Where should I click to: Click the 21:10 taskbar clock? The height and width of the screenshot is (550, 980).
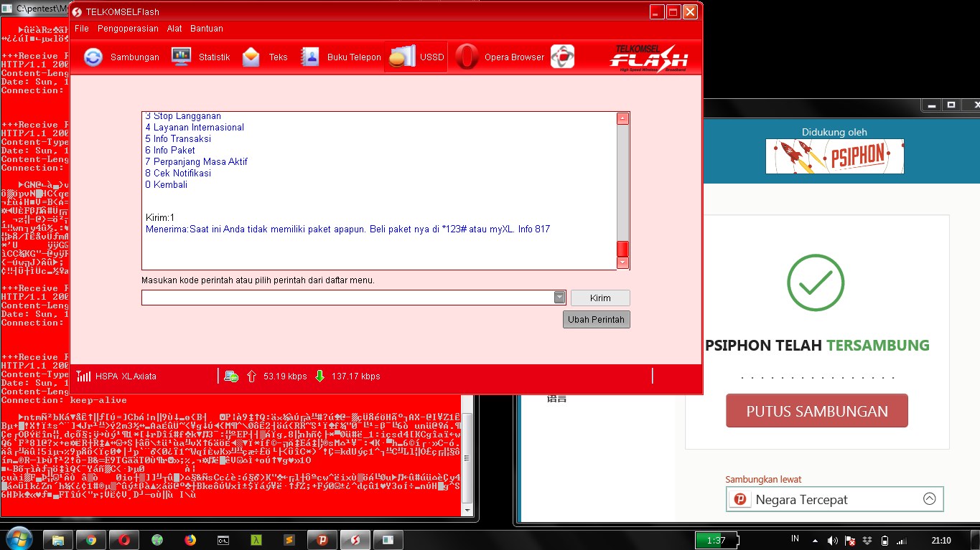point(941,540)
